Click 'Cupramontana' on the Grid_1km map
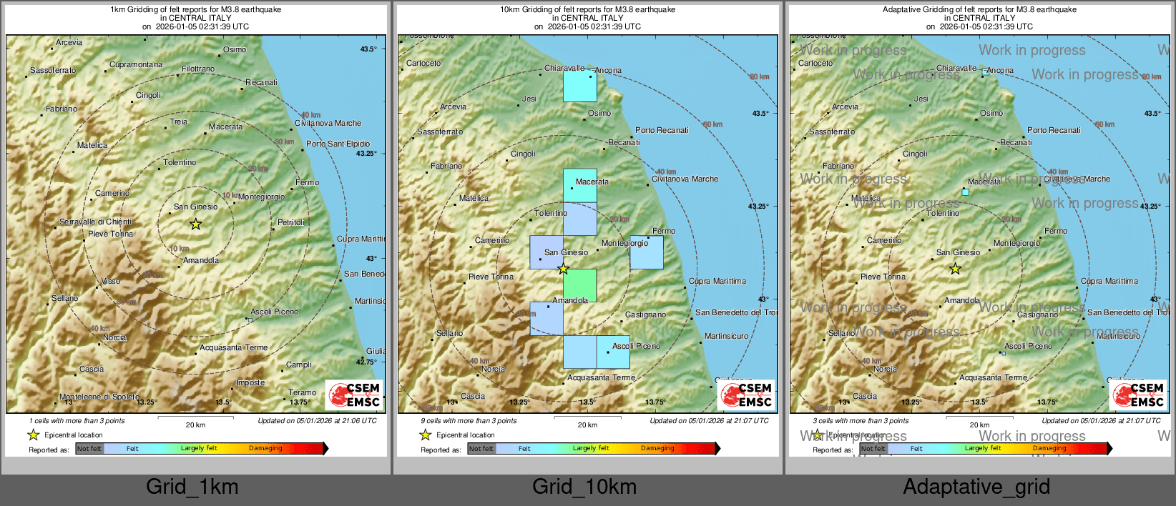Image resolution: width=1176 pixels, height=506 pixels. point(136,64)
